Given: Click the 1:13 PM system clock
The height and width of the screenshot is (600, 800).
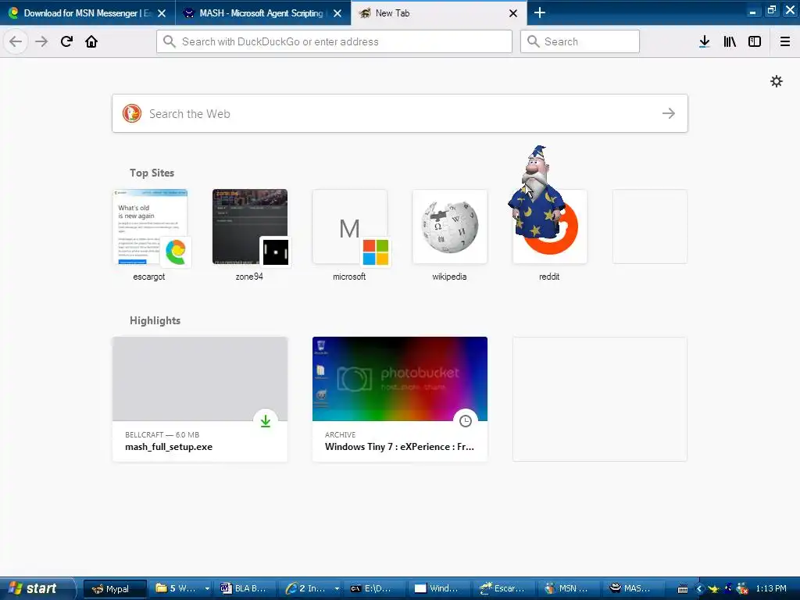Looking at the screenshot, I should coord(771,589).
